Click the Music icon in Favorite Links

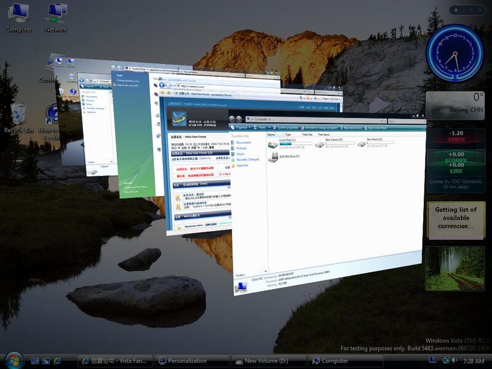(233, 154)
